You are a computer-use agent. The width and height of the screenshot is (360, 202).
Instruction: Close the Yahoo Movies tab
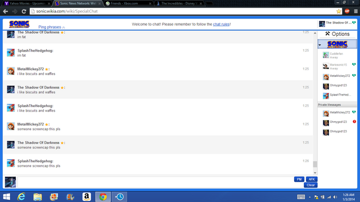pos(49,4)
